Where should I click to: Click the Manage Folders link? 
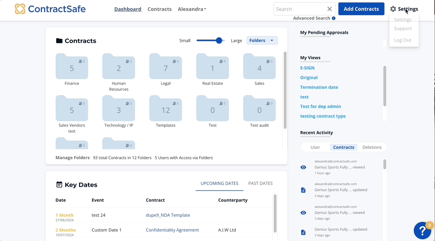(x=72, y=158)
